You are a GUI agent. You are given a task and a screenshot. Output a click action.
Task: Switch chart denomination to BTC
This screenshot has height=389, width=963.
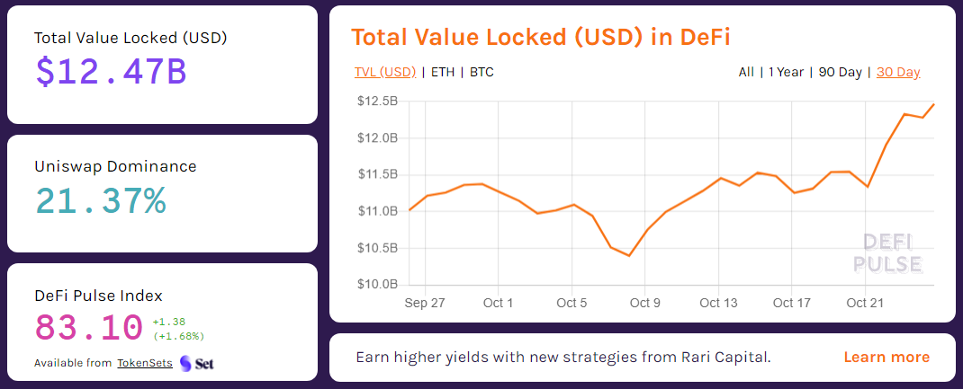tap(481, 72)
